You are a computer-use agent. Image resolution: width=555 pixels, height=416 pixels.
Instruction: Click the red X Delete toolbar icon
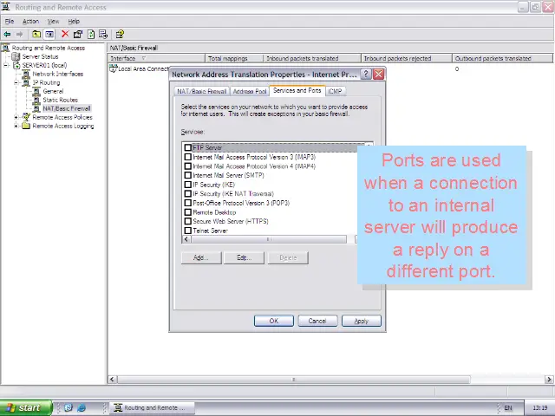(x=65, y=34)
